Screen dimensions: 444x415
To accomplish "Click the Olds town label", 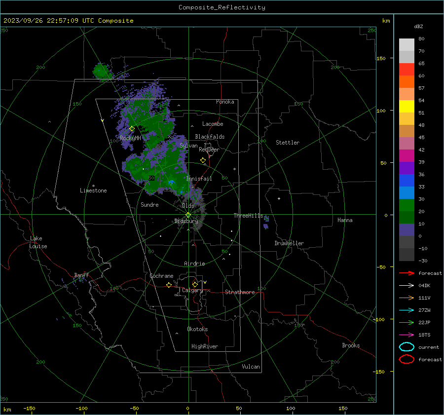I will coord(188,206).
